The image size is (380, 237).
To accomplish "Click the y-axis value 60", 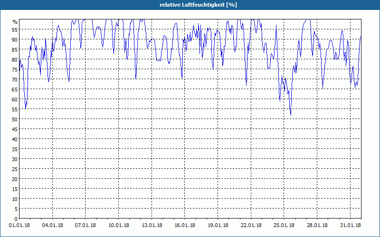I will click(x=15, y=100).
